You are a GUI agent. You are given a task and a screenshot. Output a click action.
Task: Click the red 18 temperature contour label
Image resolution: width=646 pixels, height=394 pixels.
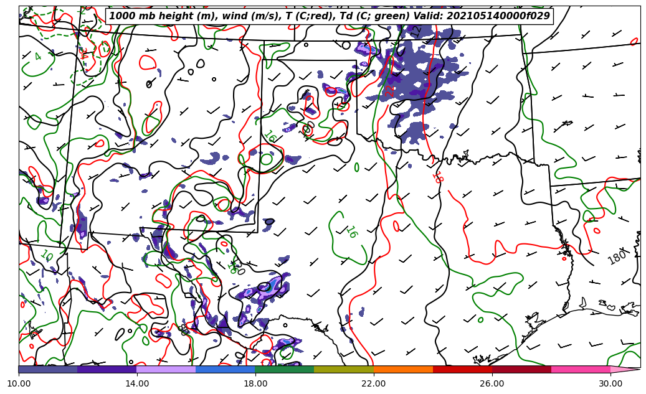[437, 177]
